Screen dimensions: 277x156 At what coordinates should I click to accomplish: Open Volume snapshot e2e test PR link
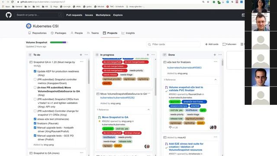click(x=186, y=88)
